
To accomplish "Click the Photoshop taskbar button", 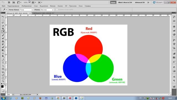I will pyautogui.click(x=76, y=98).
